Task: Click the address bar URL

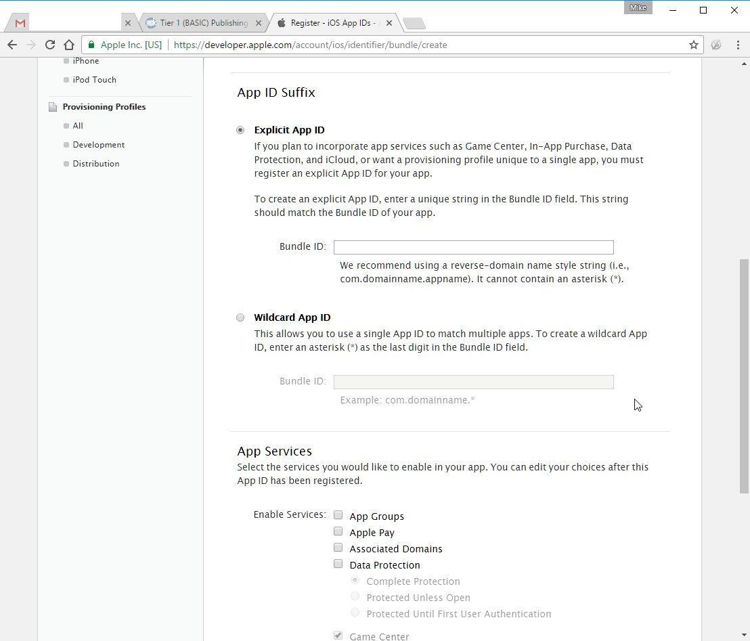Action: 311,45
